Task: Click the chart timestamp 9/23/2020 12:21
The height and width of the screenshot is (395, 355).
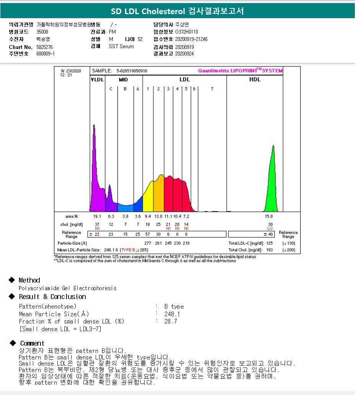Action: click(x=71, y=73)
